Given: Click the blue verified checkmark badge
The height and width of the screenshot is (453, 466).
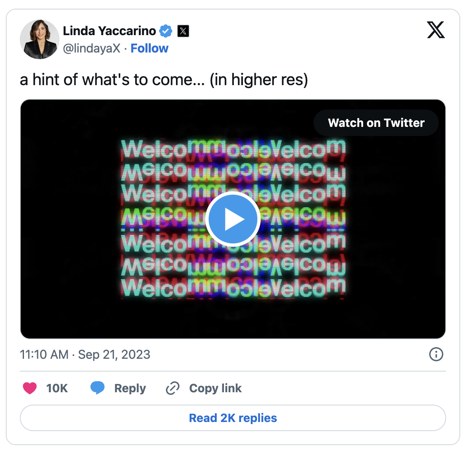Looking at the screenshot, I should [x=166, y=31].
